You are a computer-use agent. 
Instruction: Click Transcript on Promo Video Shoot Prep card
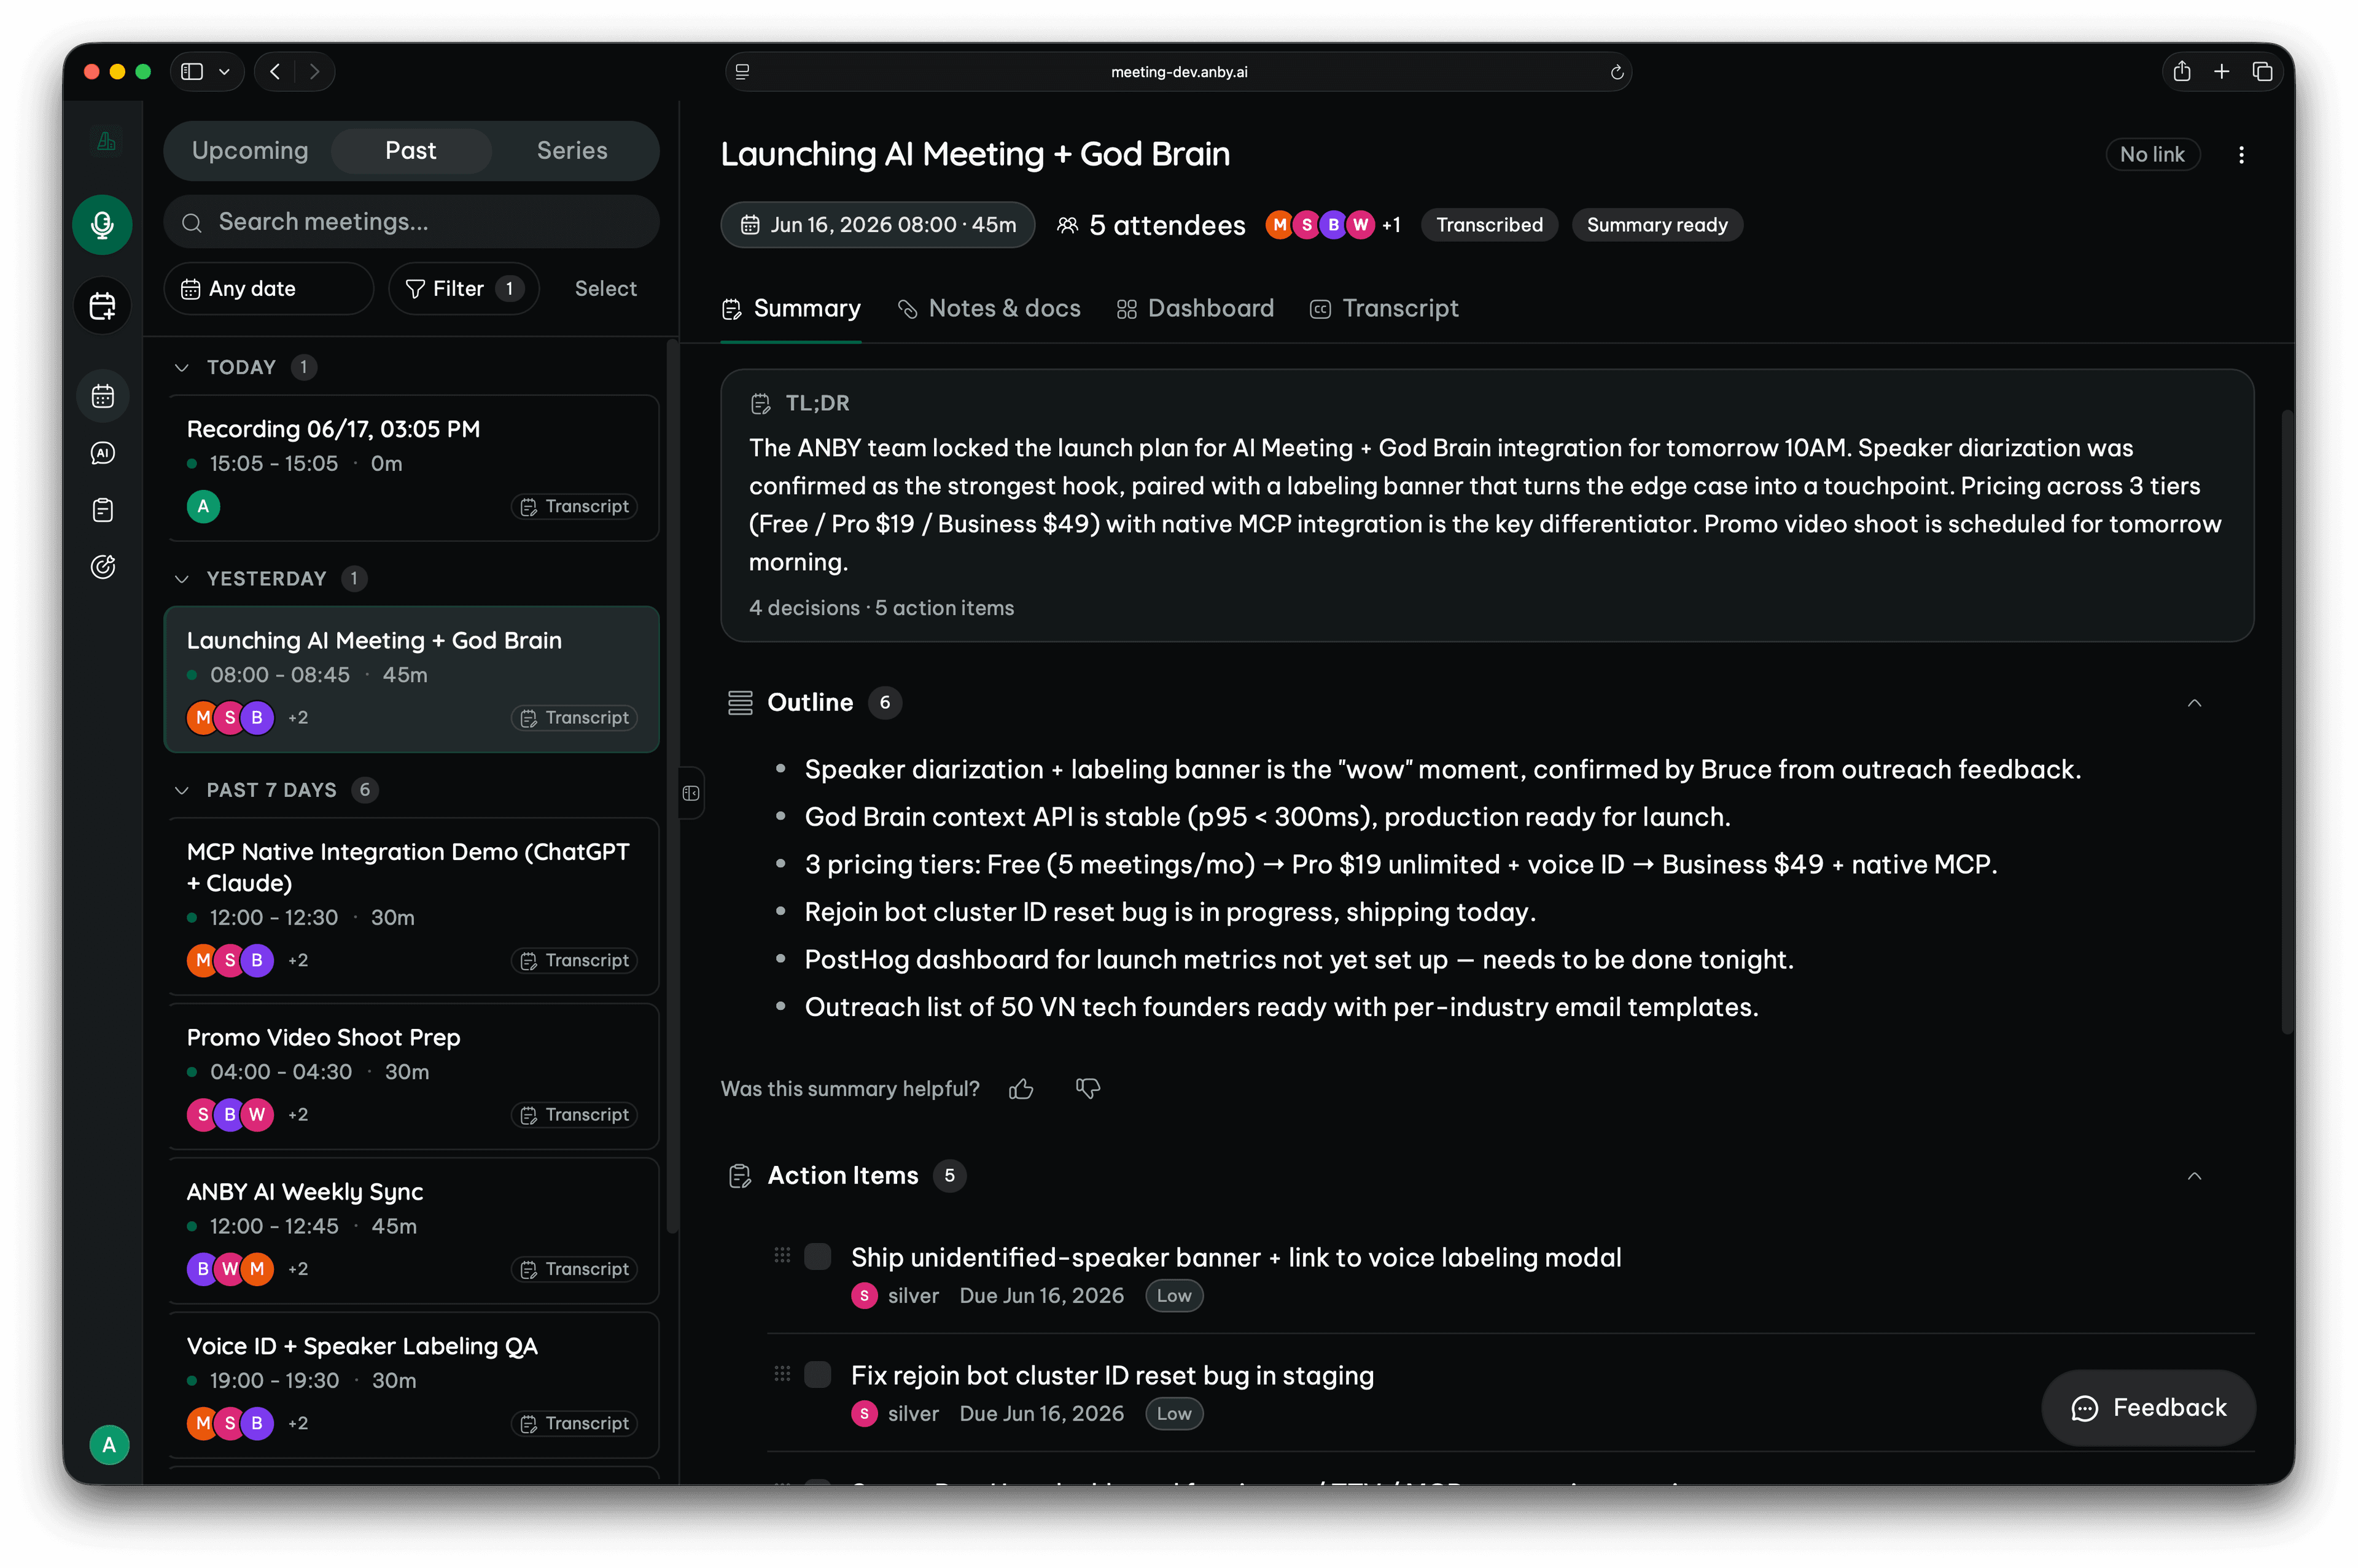click(575, 1115)
